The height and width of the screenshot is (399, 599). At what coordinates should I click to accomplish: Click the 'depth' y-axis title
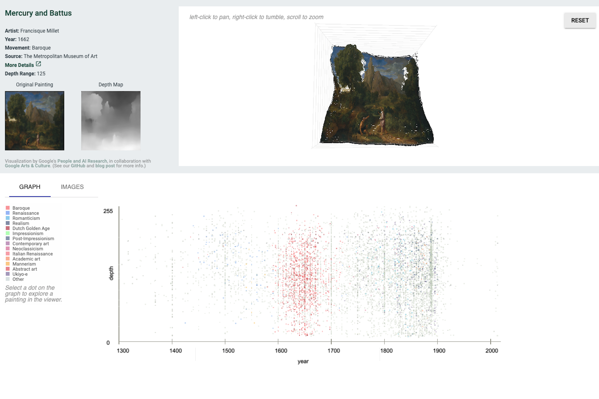coord(111,273)
